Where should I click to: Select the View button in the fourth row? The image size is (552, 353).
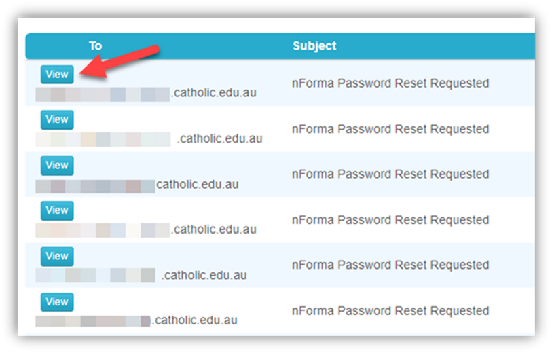pyautogui.click(x=57, y=210)
